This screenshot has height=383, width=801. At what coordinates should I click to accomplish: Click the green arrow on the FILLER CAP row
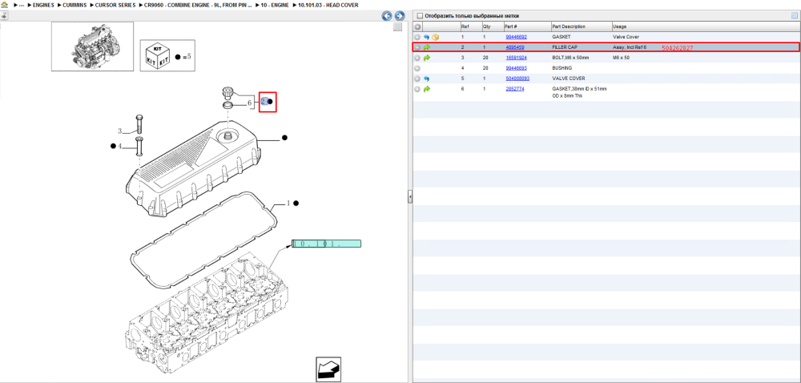pos(427,47)
